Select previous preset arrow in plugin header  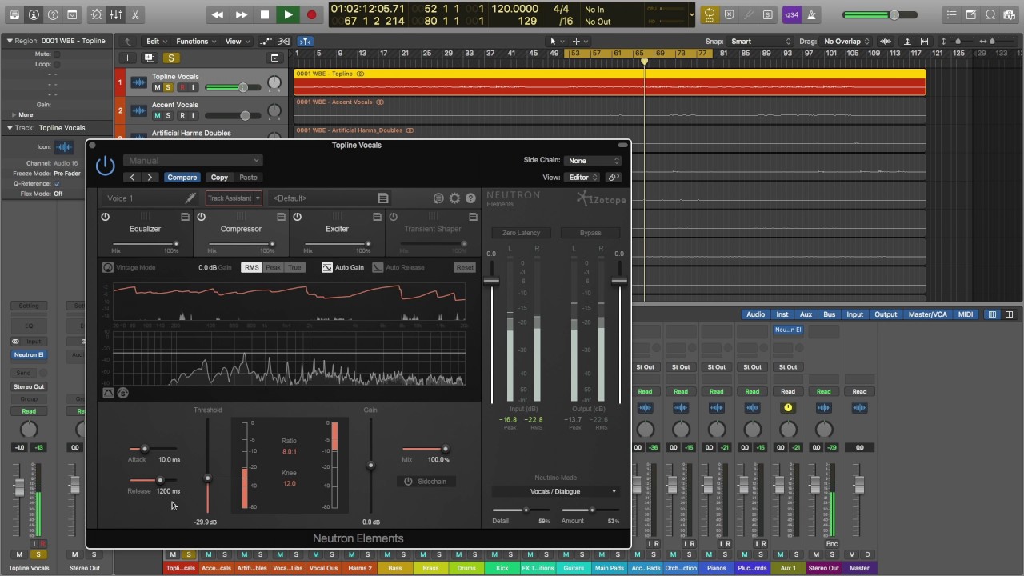132,178
